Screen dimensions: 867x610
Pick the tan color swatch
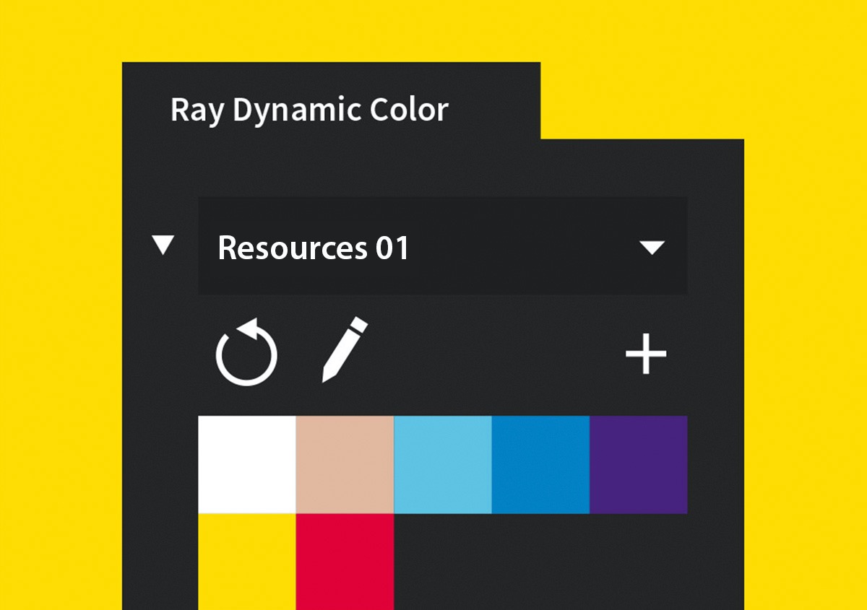pos(343,464)
